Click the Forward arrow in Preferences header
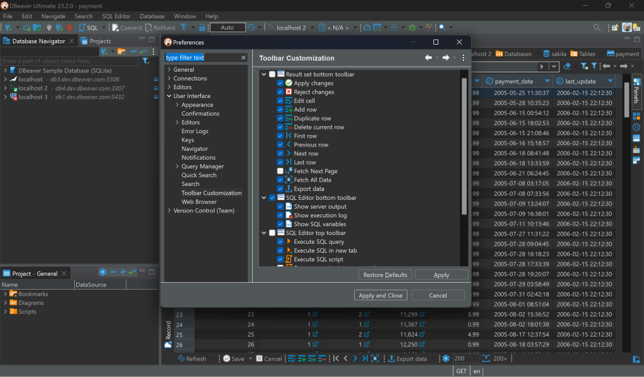The image size is (644, 377). [x=446, y=58]
